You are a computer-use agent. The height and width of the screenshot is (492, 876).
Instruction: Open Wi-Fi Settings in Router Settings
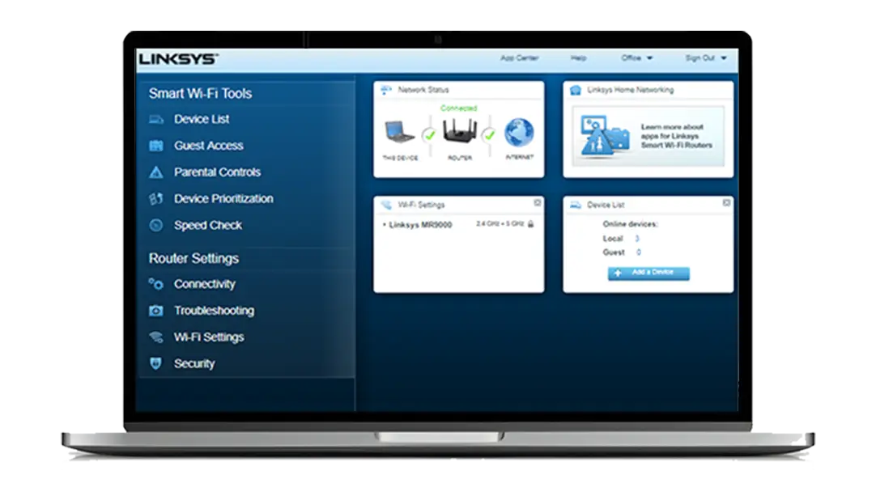(209, 337)
